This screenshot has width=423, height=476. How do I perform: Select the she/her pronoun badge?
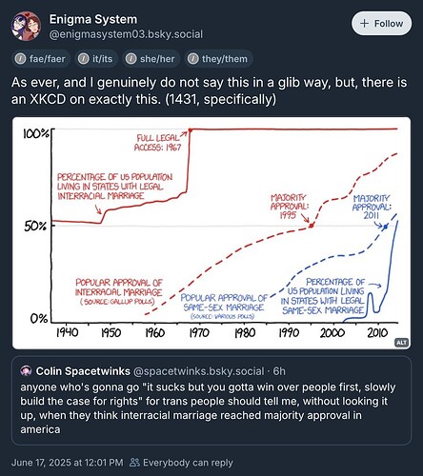click(x=151, y=59)
